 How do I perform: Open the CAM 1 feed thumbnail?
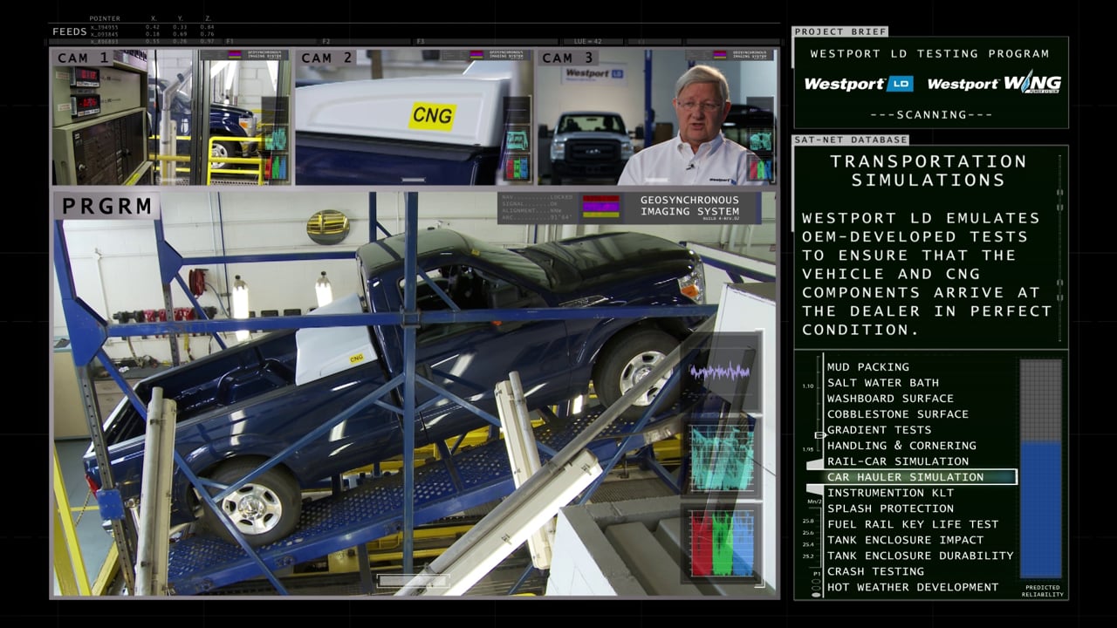172,117
